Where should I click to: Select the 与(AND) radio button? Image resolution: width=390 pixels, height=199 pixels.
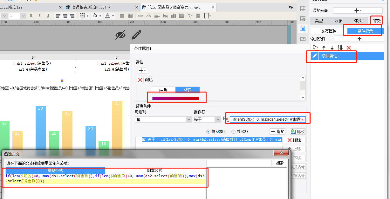[x=209, y=132]
